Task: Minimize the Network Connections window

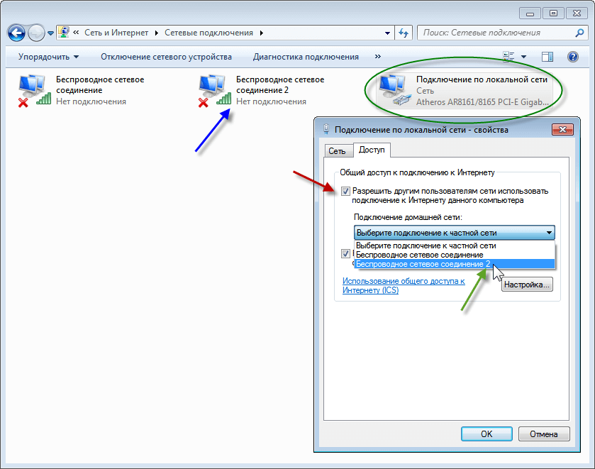Action: point(530,13)
